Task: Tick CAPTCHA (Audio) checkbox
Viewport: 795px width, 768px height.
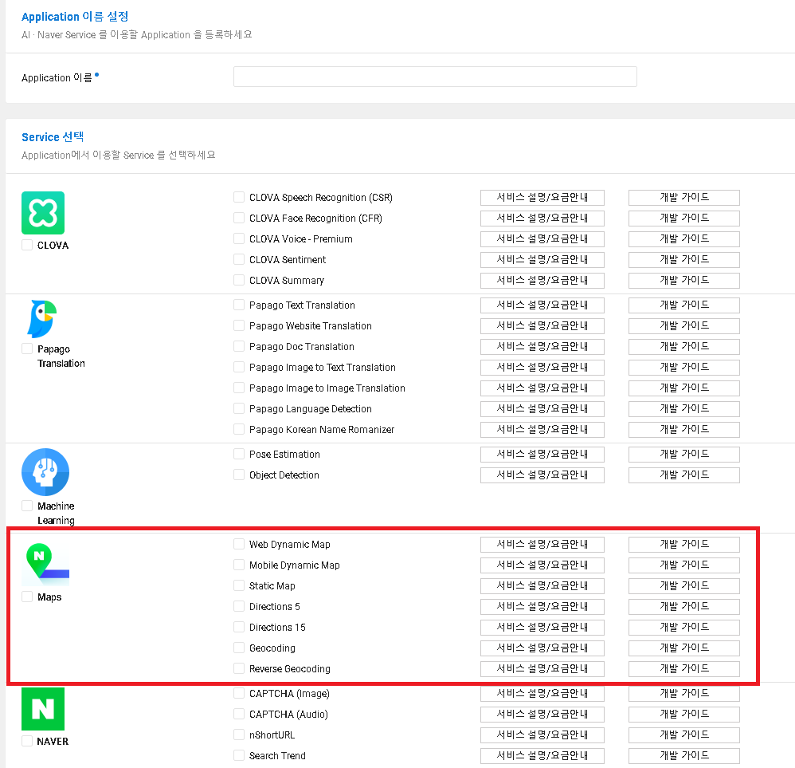Action: tap(239, 715)
